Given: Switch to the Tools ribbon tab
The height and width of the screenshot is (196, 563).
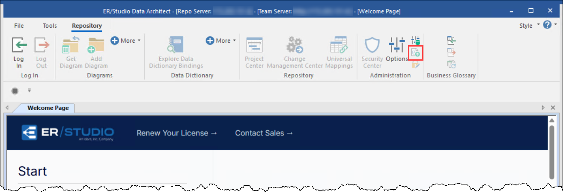Looking at the screenshot, I should pos(50,26).
